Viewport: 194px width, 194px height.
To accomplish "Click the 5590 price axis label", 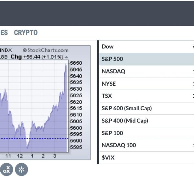I will point(76,141).
